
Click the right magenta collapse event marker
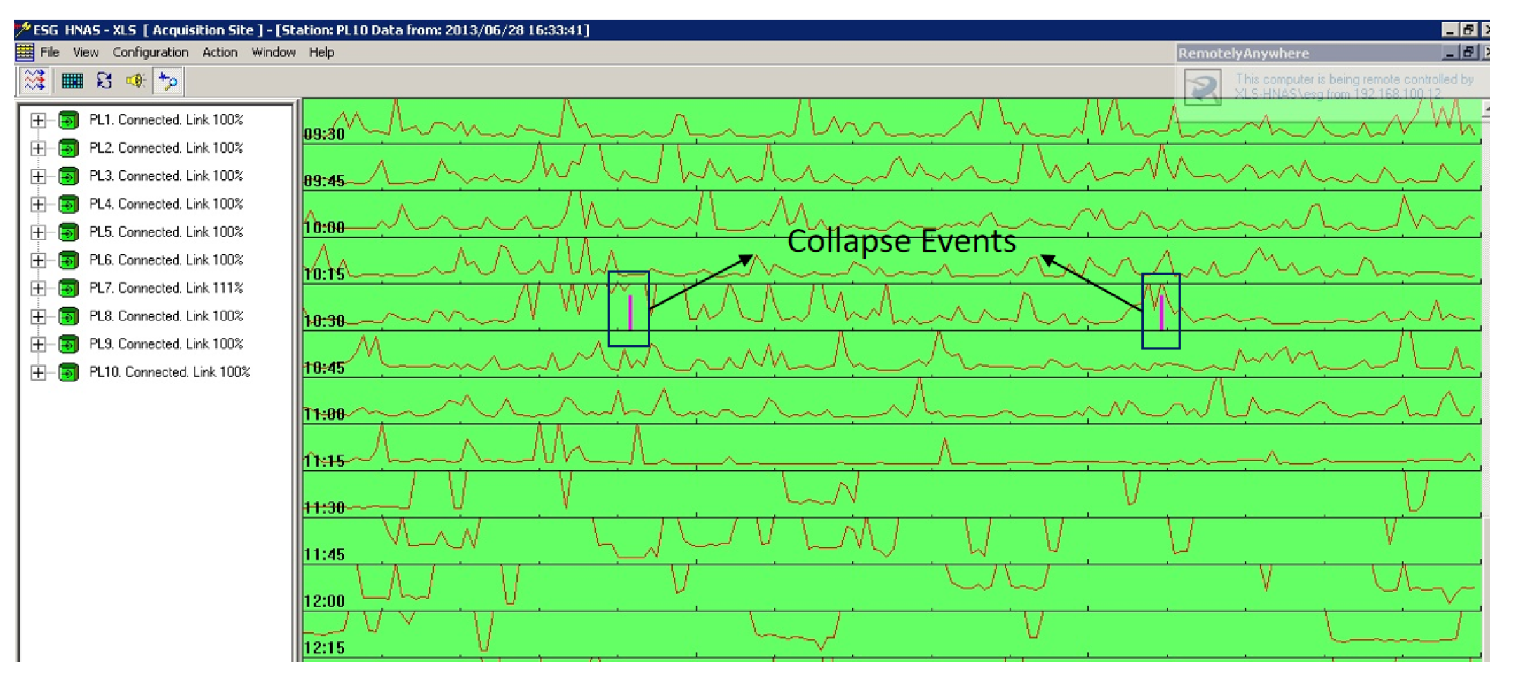(x=1162, y=313)
